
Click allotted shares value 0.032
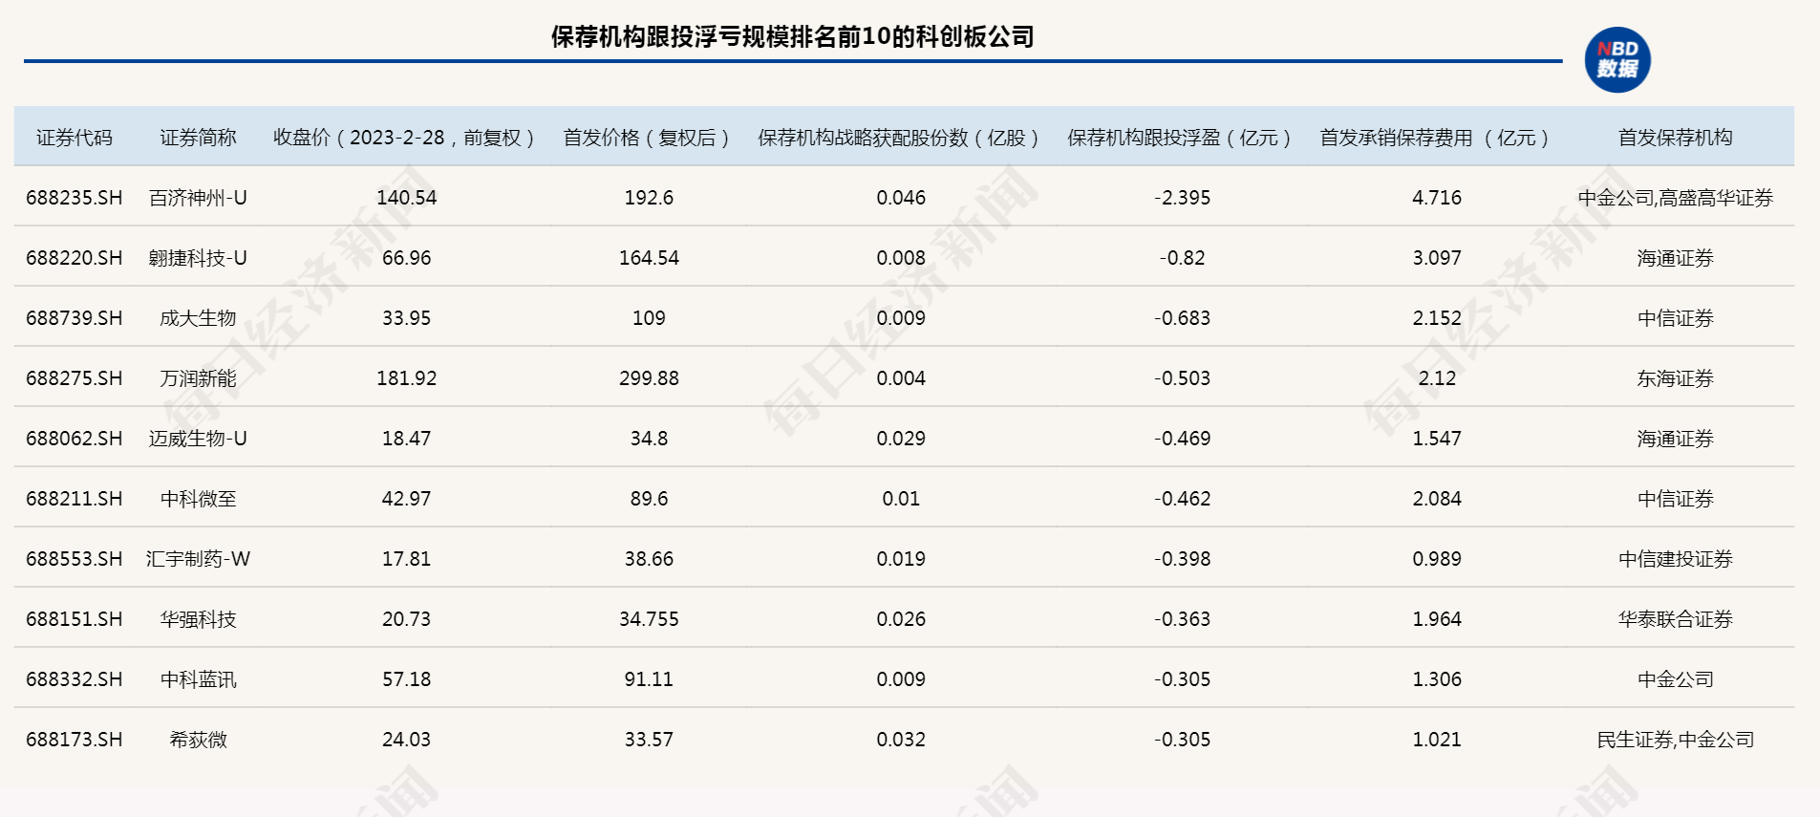[x=901, y=740]
